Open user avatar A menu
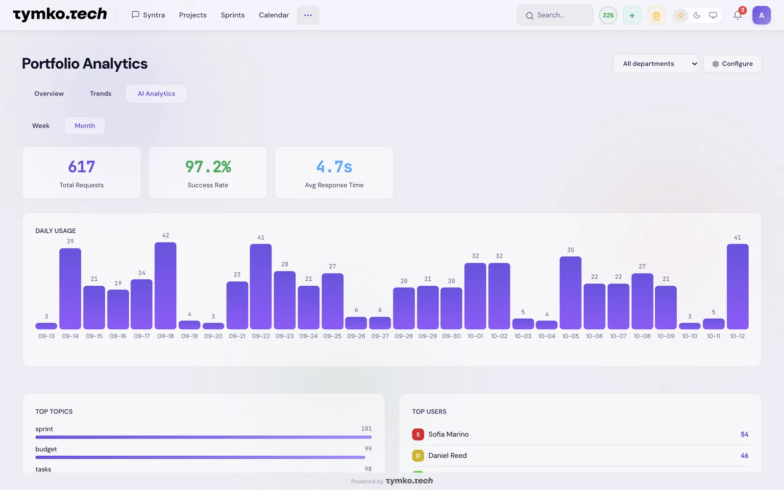 pyautogui.click(x=761, y=15)
